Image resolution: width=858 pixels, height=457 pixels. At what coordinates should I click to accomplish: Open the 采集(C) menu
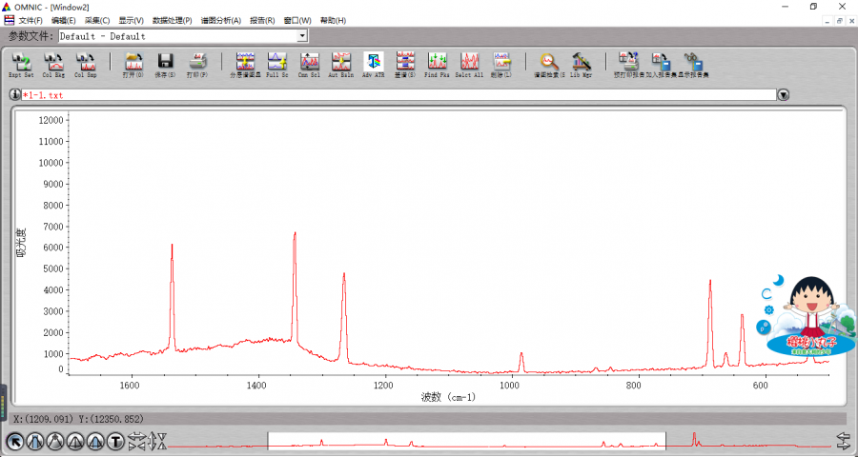(97, 20)
